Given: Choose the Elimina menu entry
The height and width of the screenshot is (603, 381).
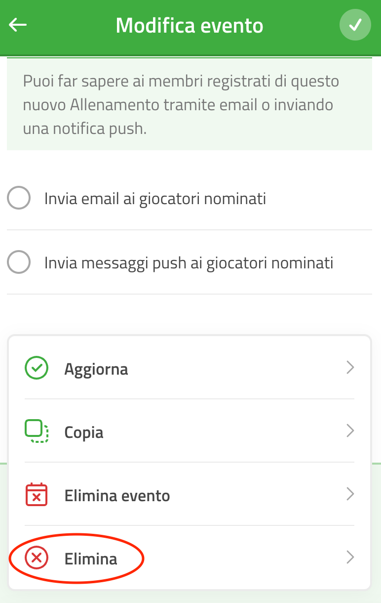Looking at the screenshot, I should [x=190, y=559].
